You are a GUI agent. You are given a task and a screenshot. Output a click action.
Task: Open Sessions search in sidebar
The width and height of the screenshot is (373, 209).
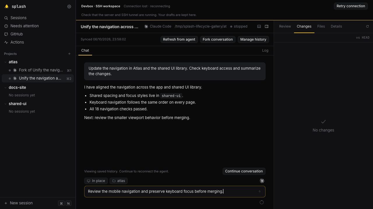coord(38,18)
